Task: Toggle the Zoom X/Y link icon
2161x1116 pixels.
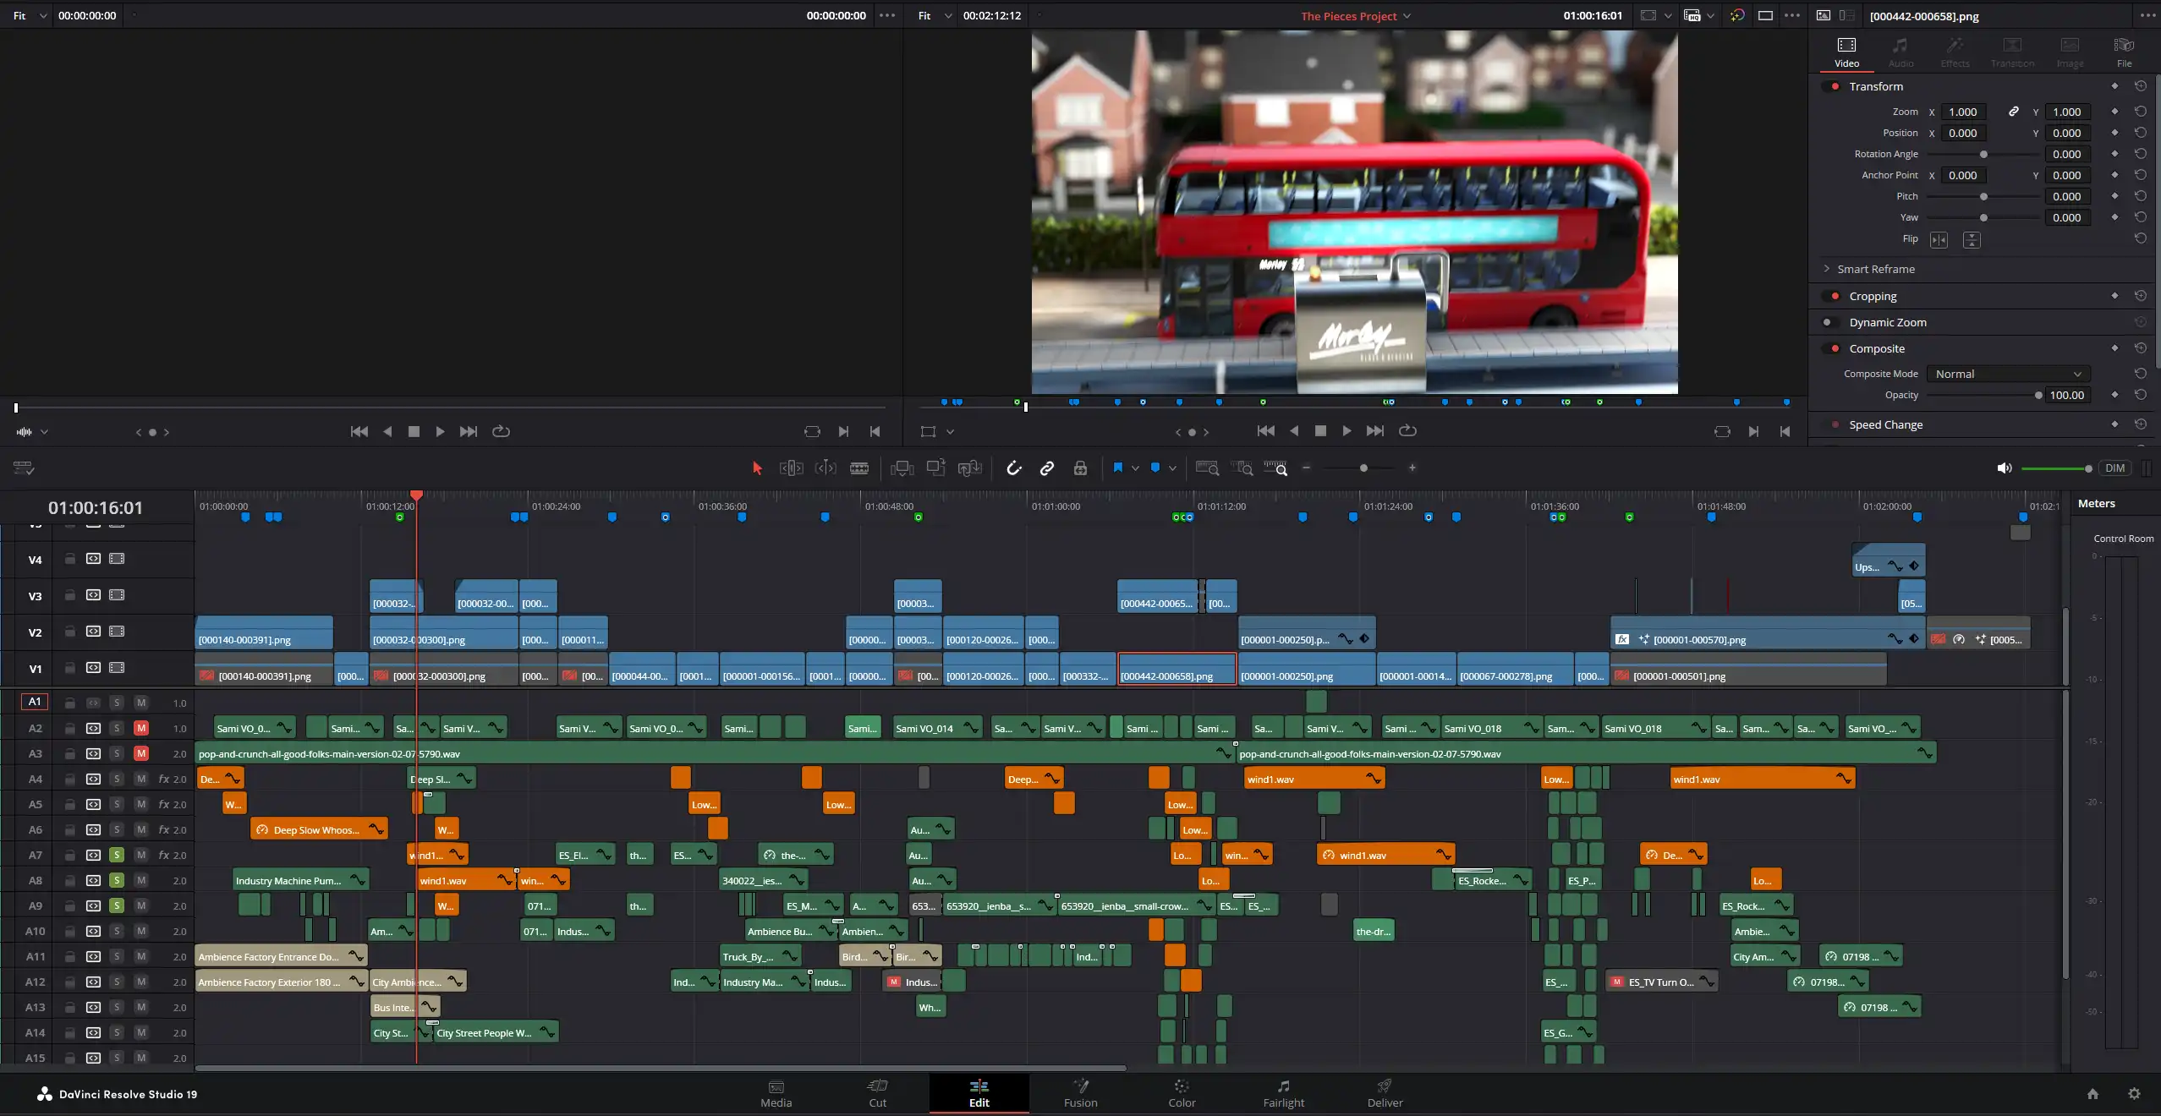Action: point(2014,112)
